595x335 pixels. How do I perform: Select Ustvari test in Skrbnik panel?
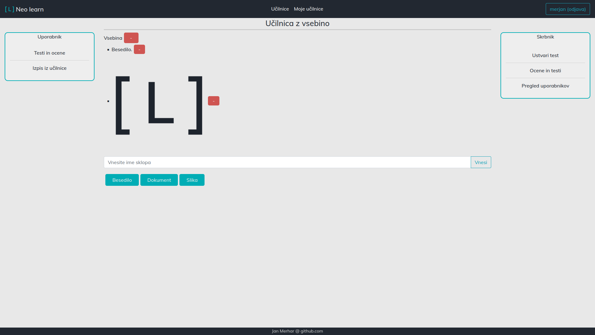(545, 56)
